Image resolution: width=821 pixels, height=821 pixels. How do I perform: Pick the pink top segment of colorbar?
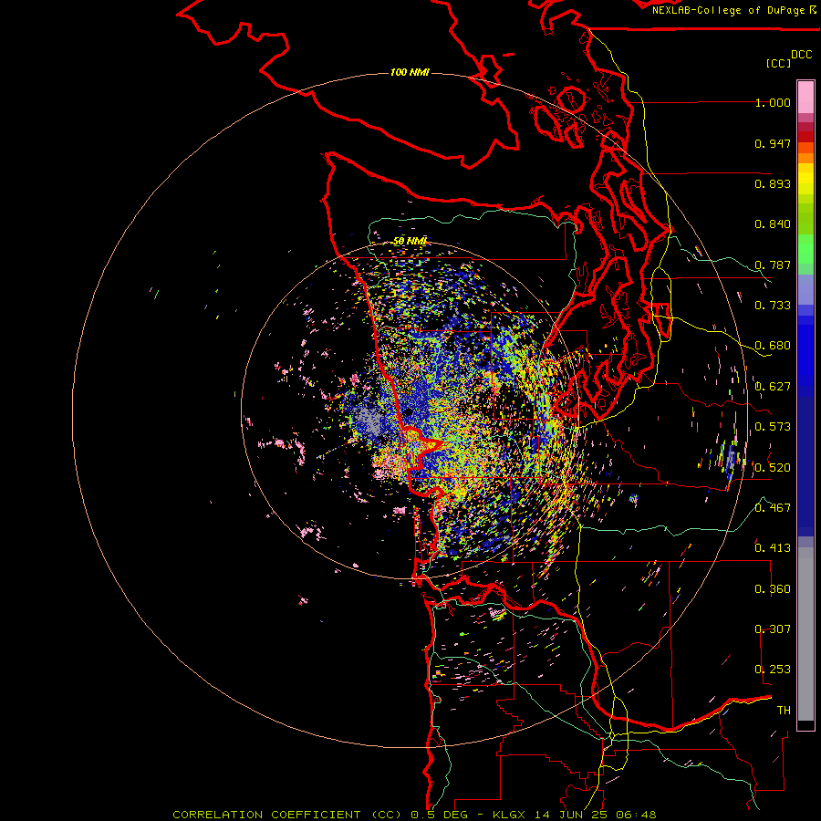[805, 98]
